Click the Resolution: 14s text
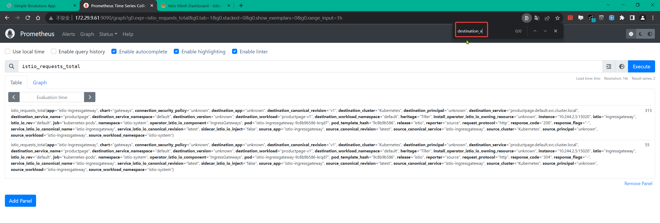 (616, 78)
